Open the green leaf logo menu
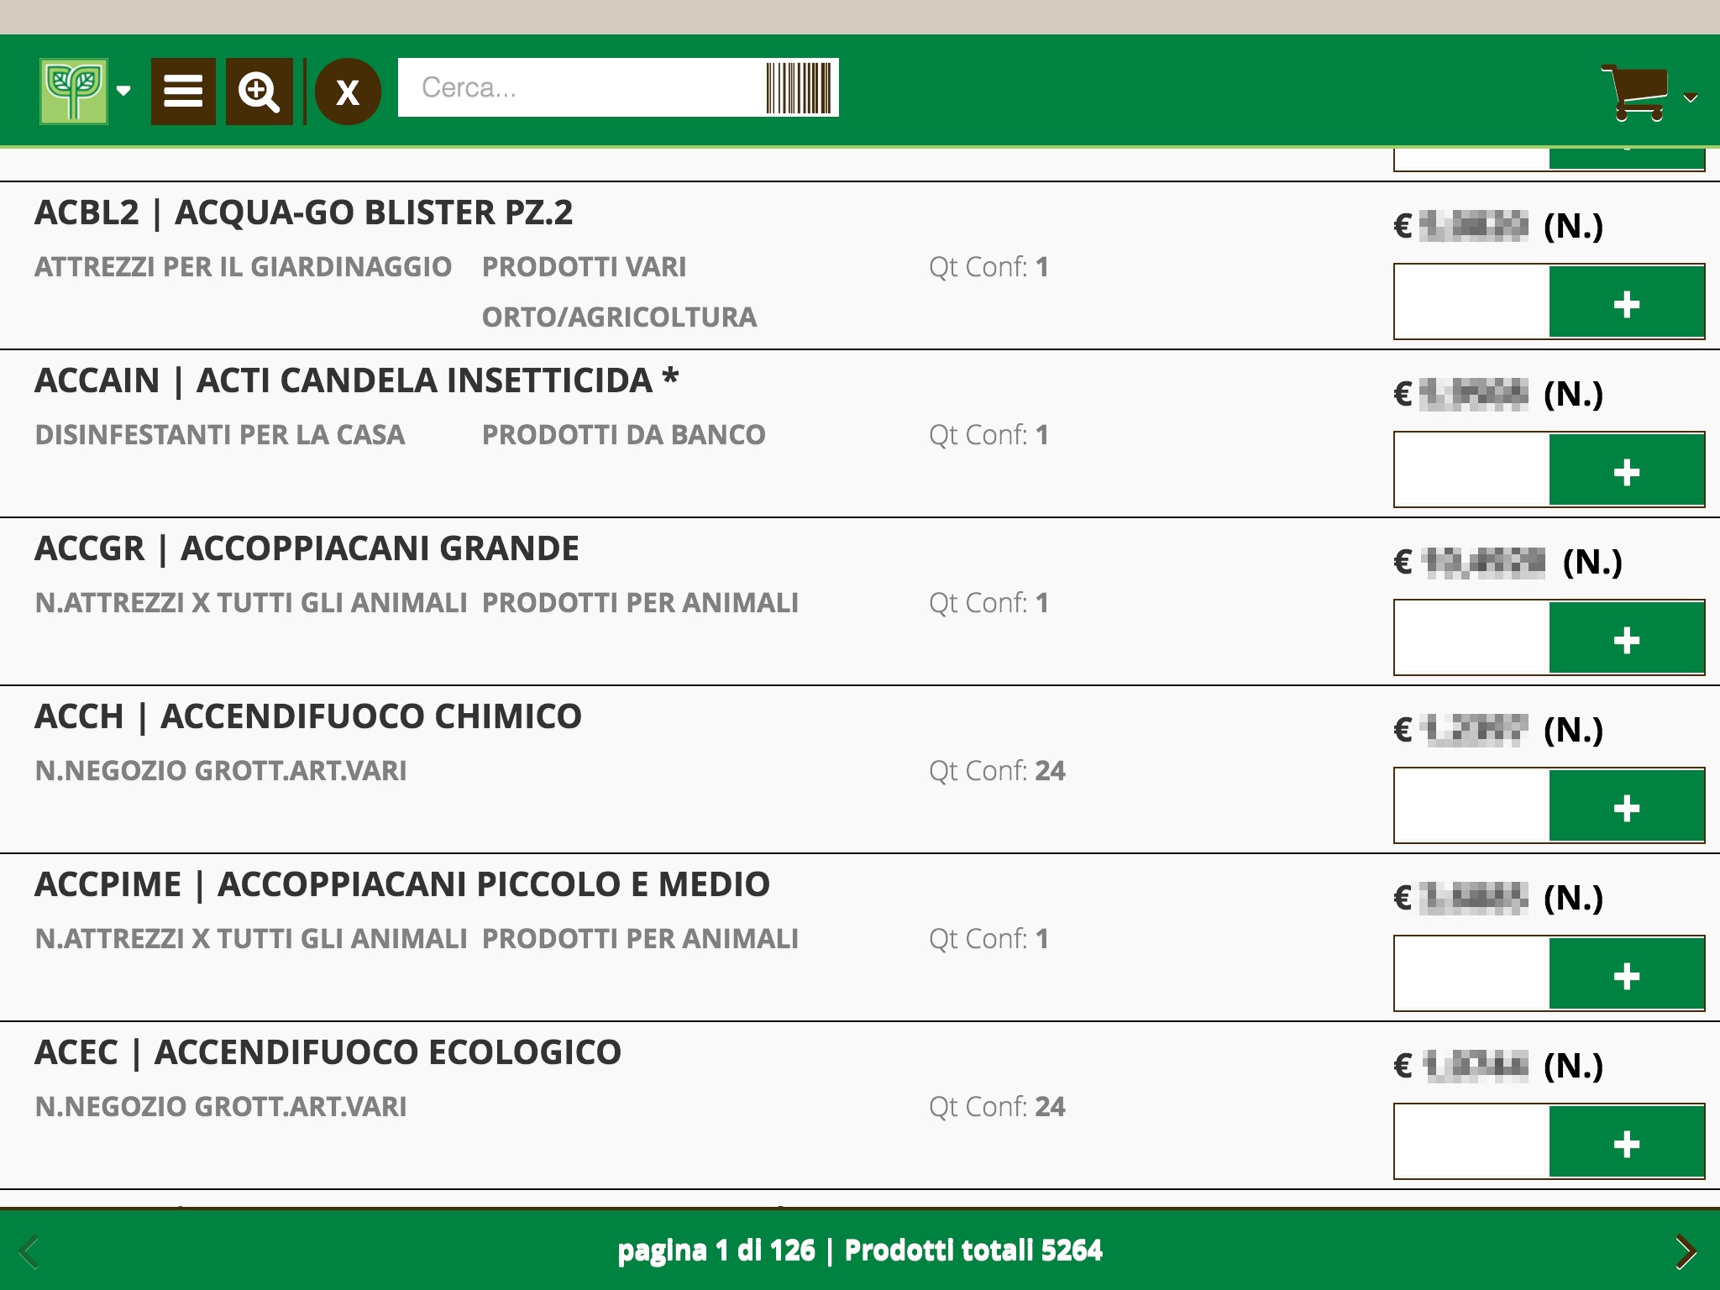The image size is (1720, 1290). [x=74, y=91]
